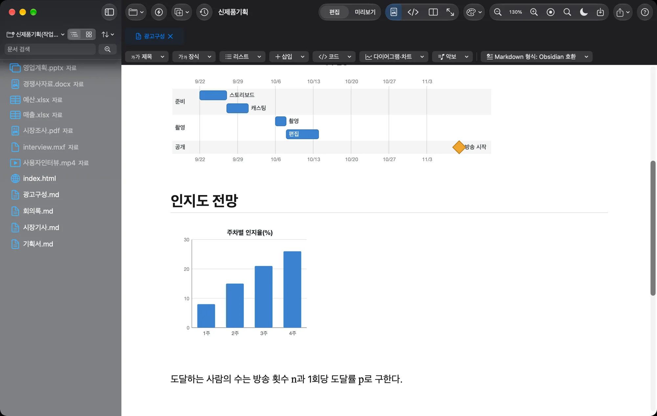Close the 광고구성 tab
657x416 pixels.
pos(170,36)
